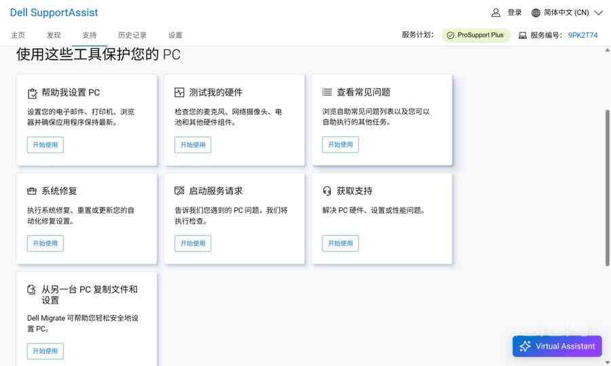This screenshot has height=366, width=611.
Task: Click 开始使用 under 启动服务请求
Action: tap(193, 243)
